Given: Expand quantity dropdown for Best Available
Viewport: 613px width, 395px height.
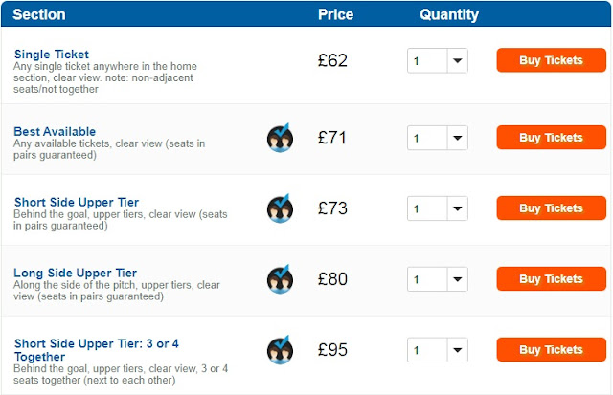Looking at the screenshot, I should [x=437, y=138].
